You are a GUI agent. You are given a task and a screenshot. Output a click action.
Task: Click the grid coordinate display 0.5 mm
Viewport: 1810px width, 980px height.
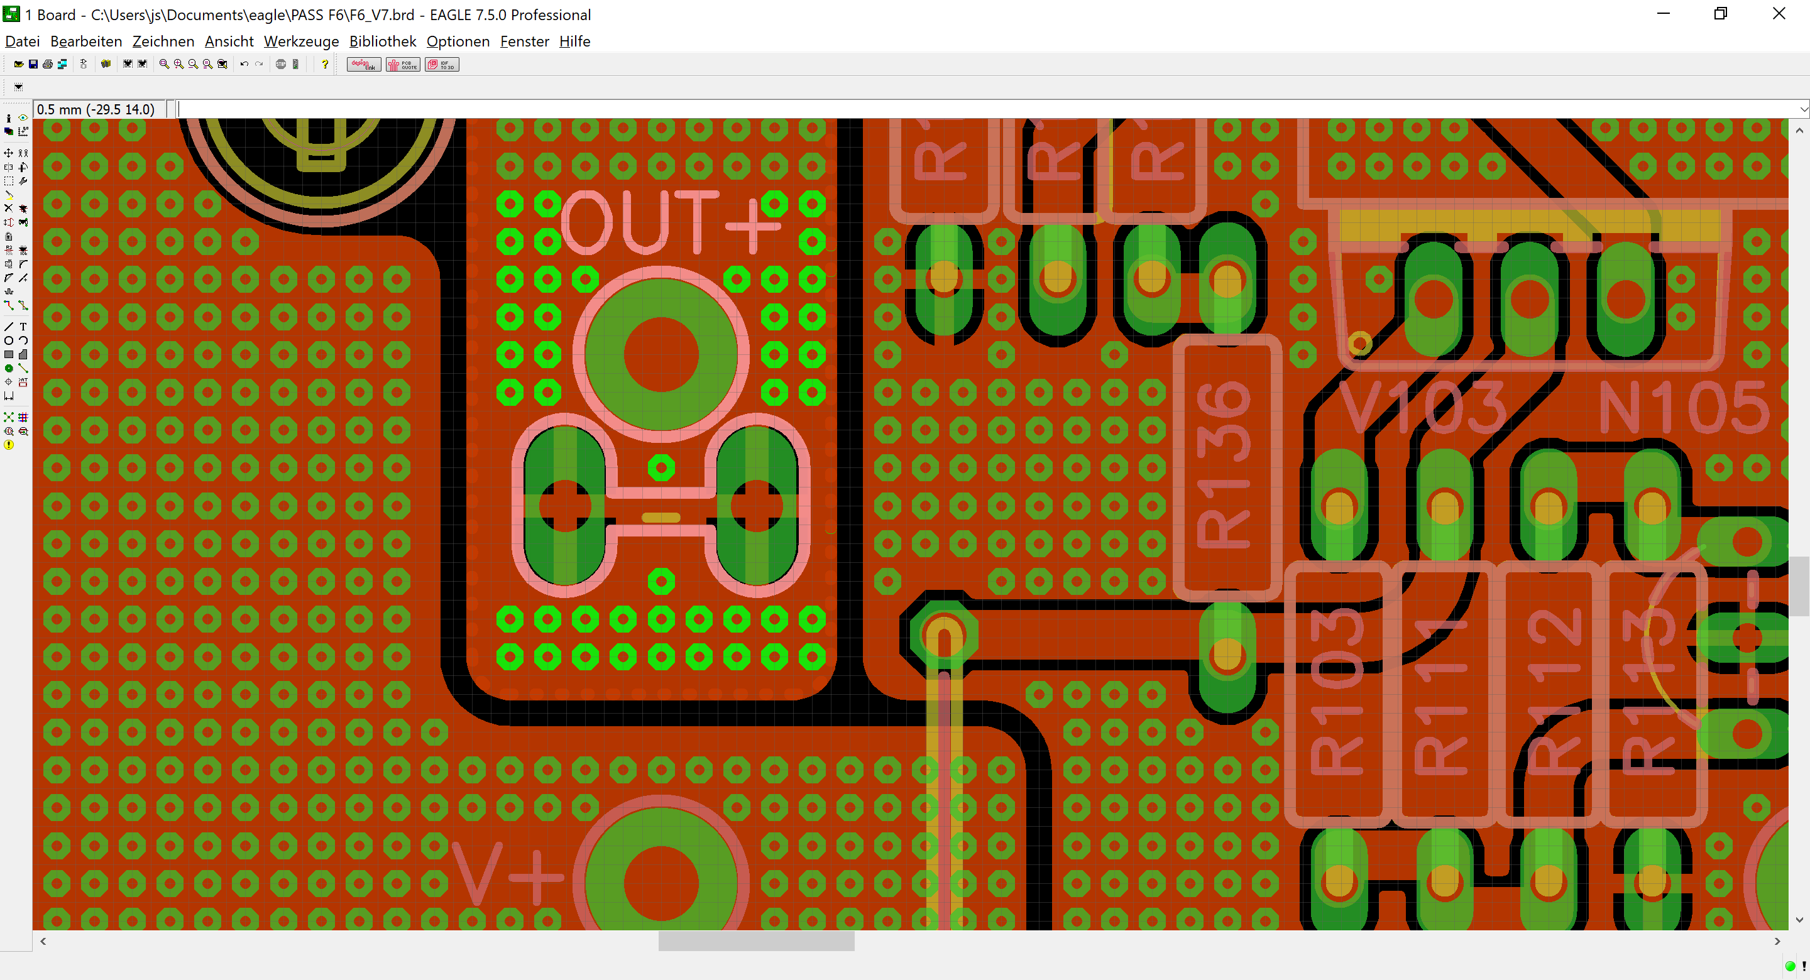click(99, 109)
